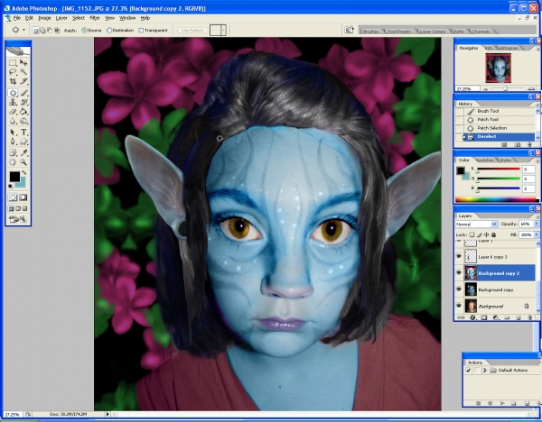542x422 pixels.
Task: Select the Clone Stamp tool
Action: [x=13, y=102]
